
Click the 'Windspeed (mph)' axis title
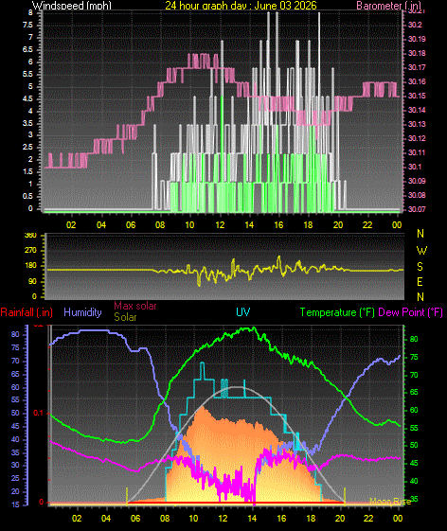click(72, 6)
